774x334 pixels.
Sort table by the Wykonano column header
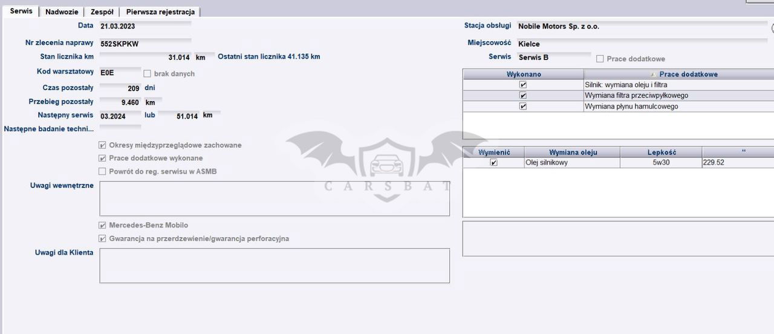coord(523,74)
